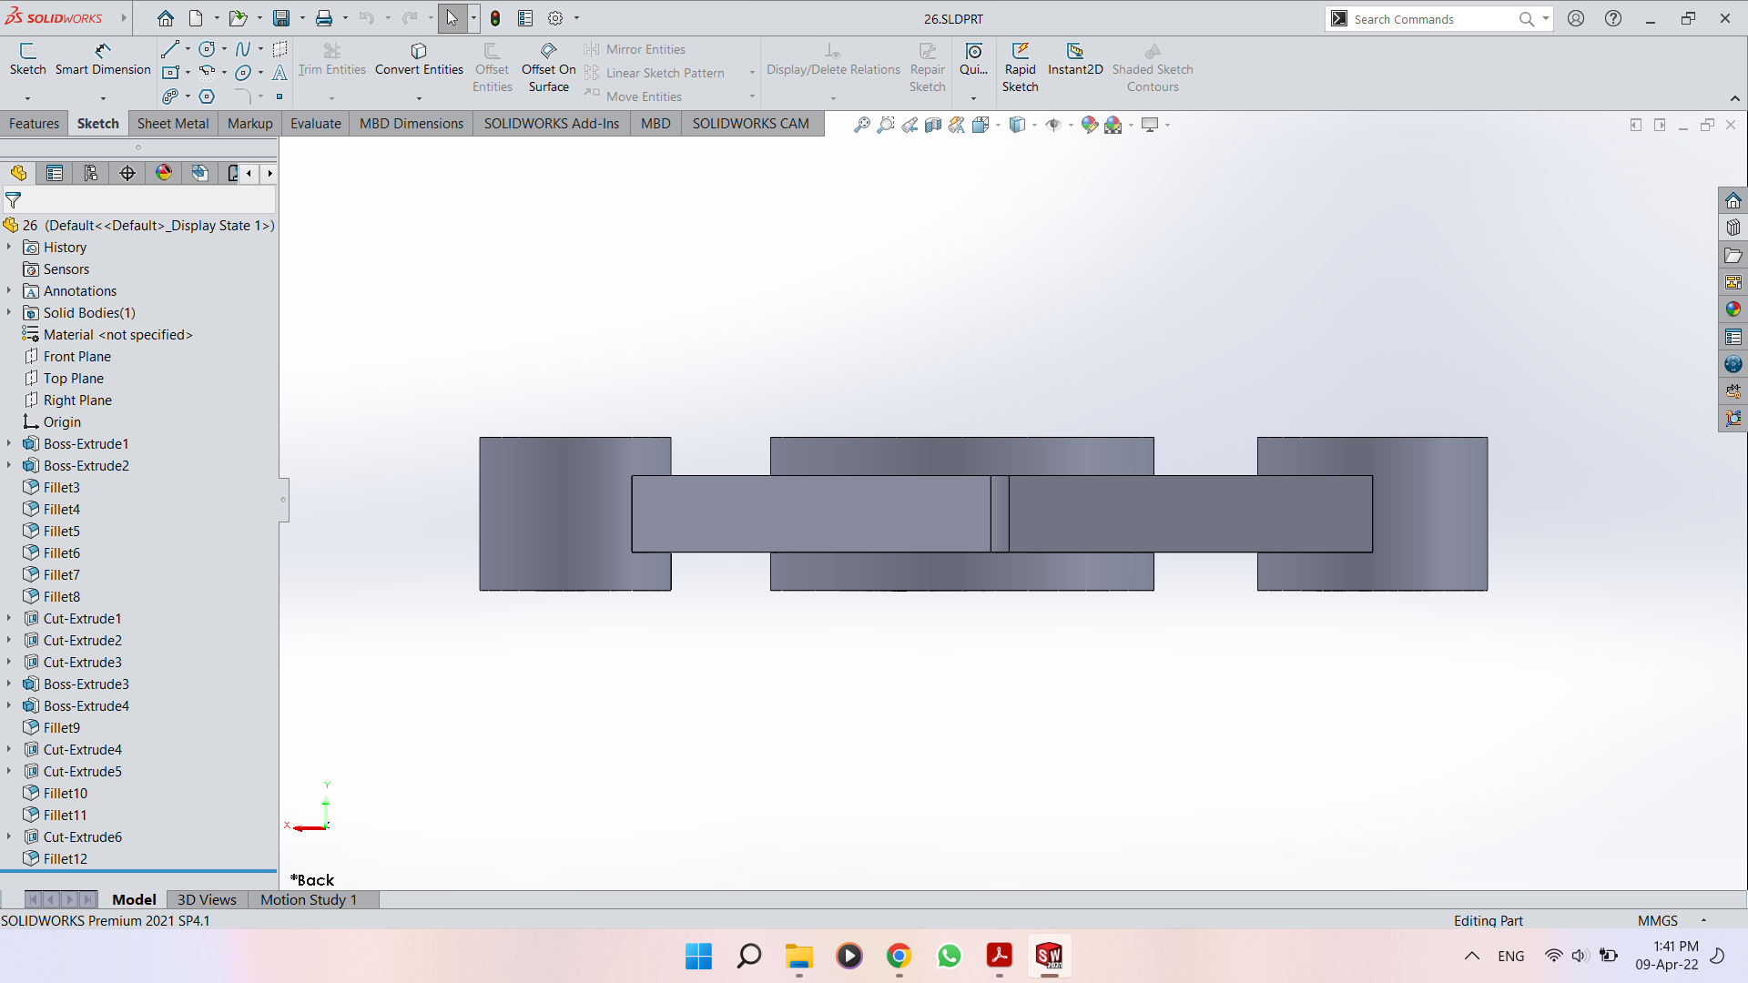Screen dimensions: 1748x983
Task: Open the File Explorer task pane tab
Action: click(x=1733, y=255)
